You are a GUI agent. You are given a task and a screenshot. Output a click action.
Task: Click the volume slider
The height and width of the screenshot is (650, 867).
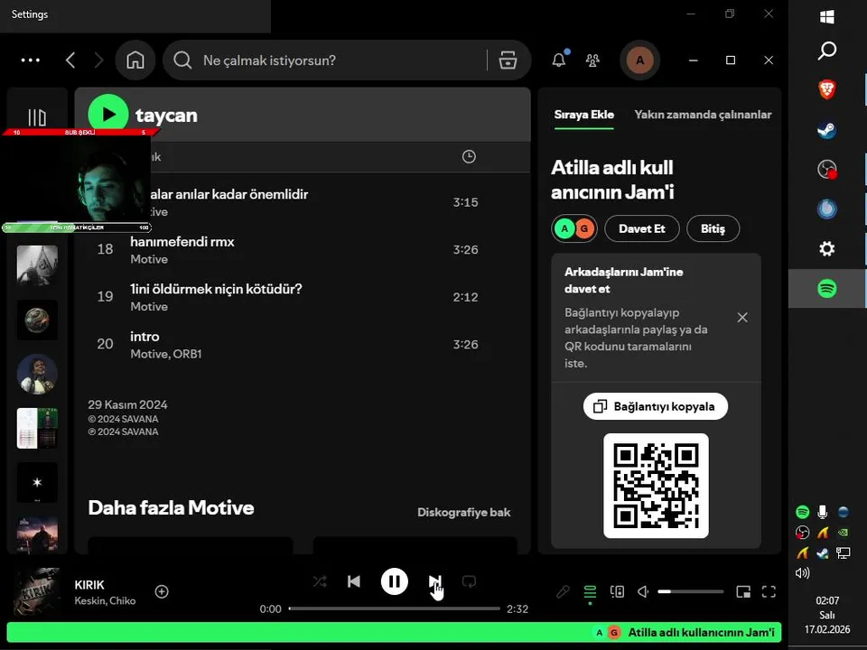point(691,592)
